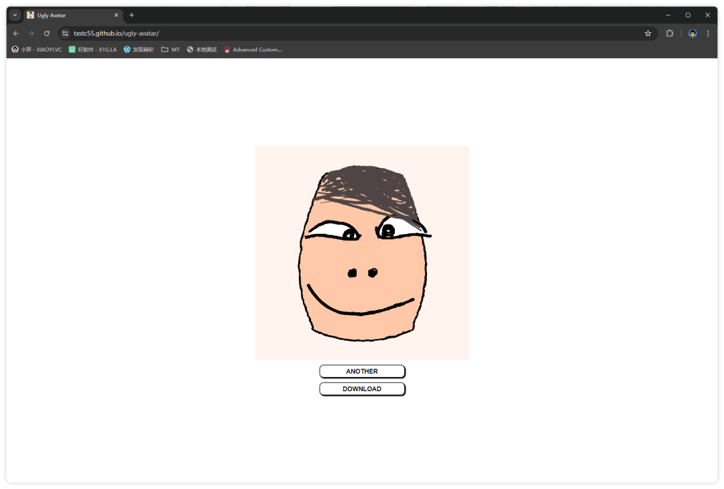Reload the Ugly Avatar page

pos(47,33)
